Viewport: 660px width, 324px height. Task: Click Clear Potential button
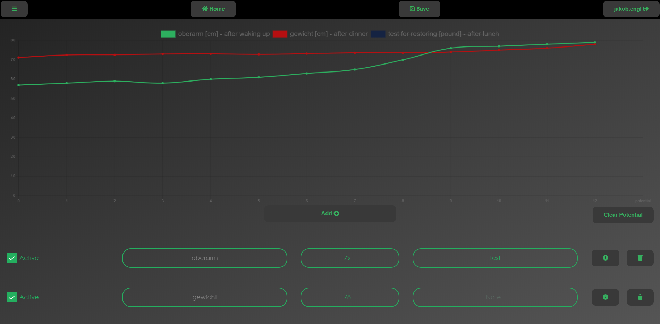click(623, 215)
